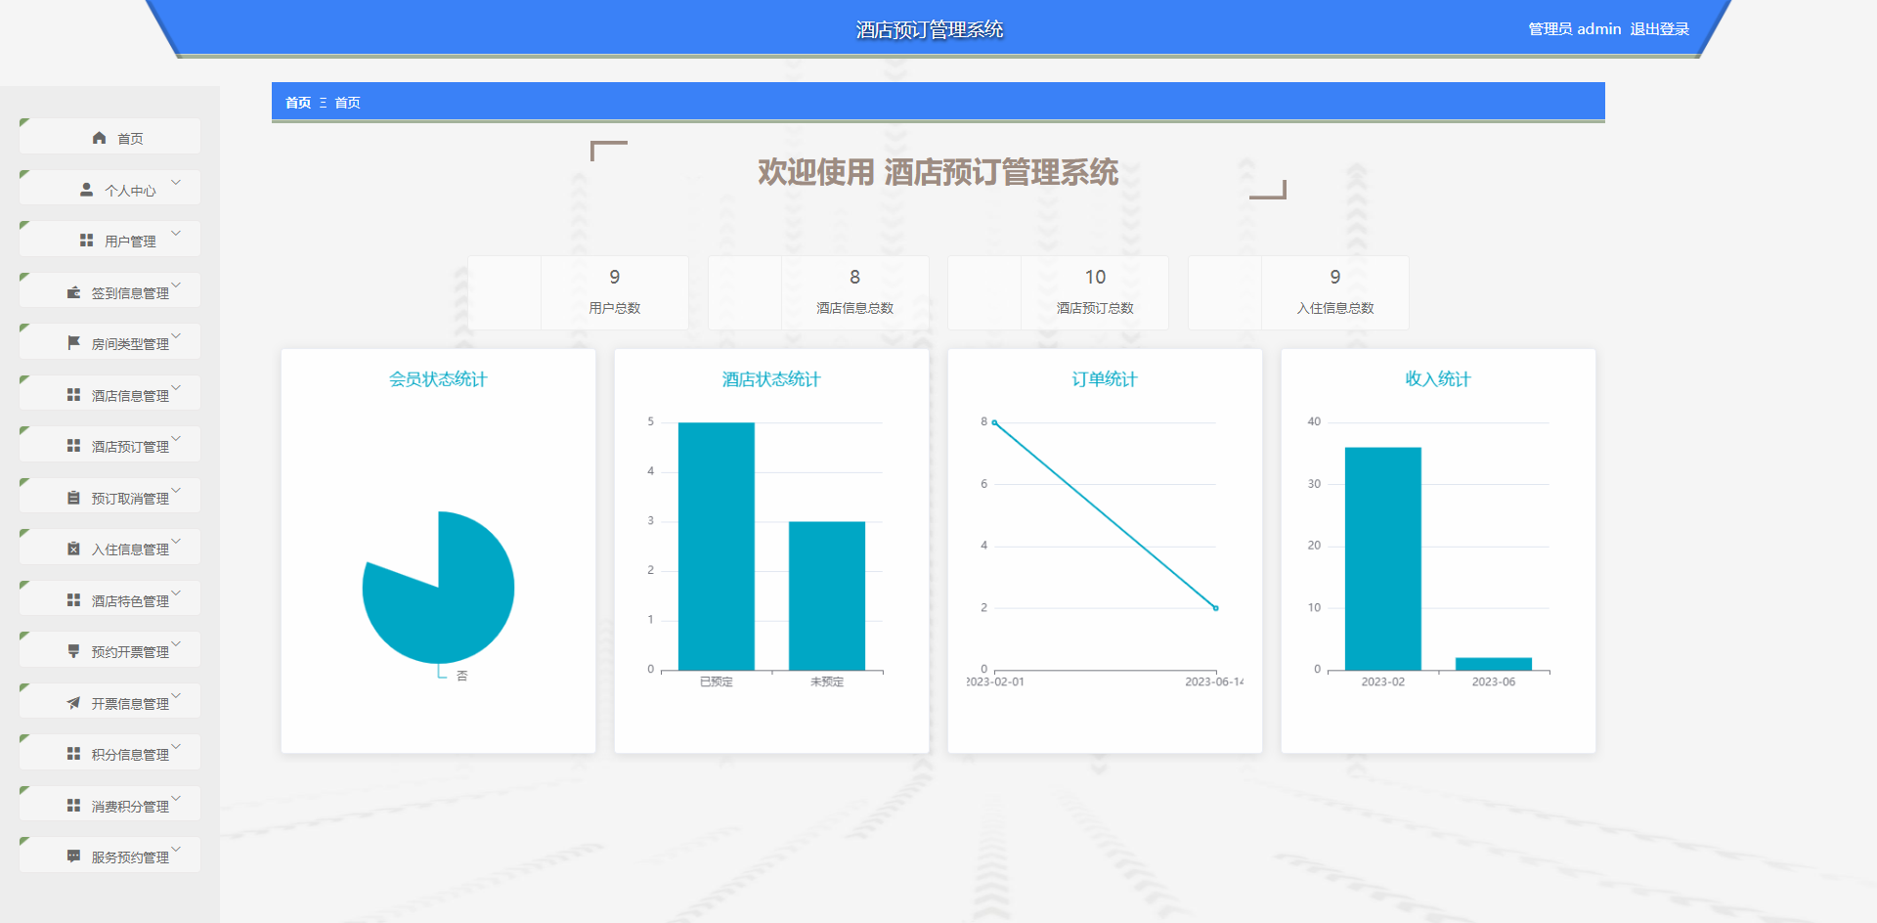The height and width of the screenshot is (923, 1877).
Task: Expand the 酒店特色管理 chevron
Action: [176, 593]
